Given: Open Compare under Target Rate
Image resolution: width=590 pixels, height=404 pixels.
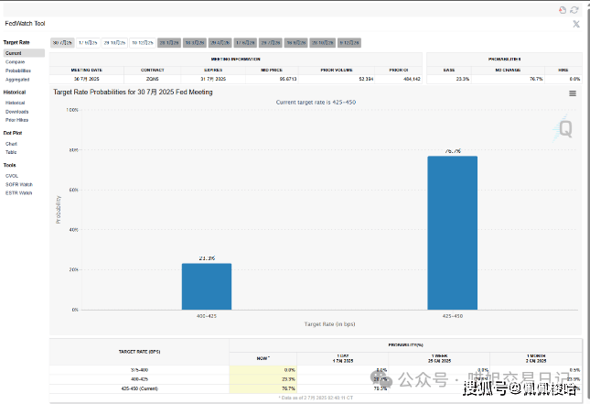Looking at the screenshot, I should point(15,61).
